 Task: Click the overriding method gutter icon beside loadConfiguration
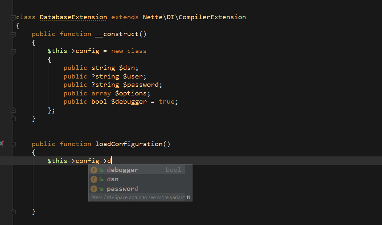click(x=2, y=143)
